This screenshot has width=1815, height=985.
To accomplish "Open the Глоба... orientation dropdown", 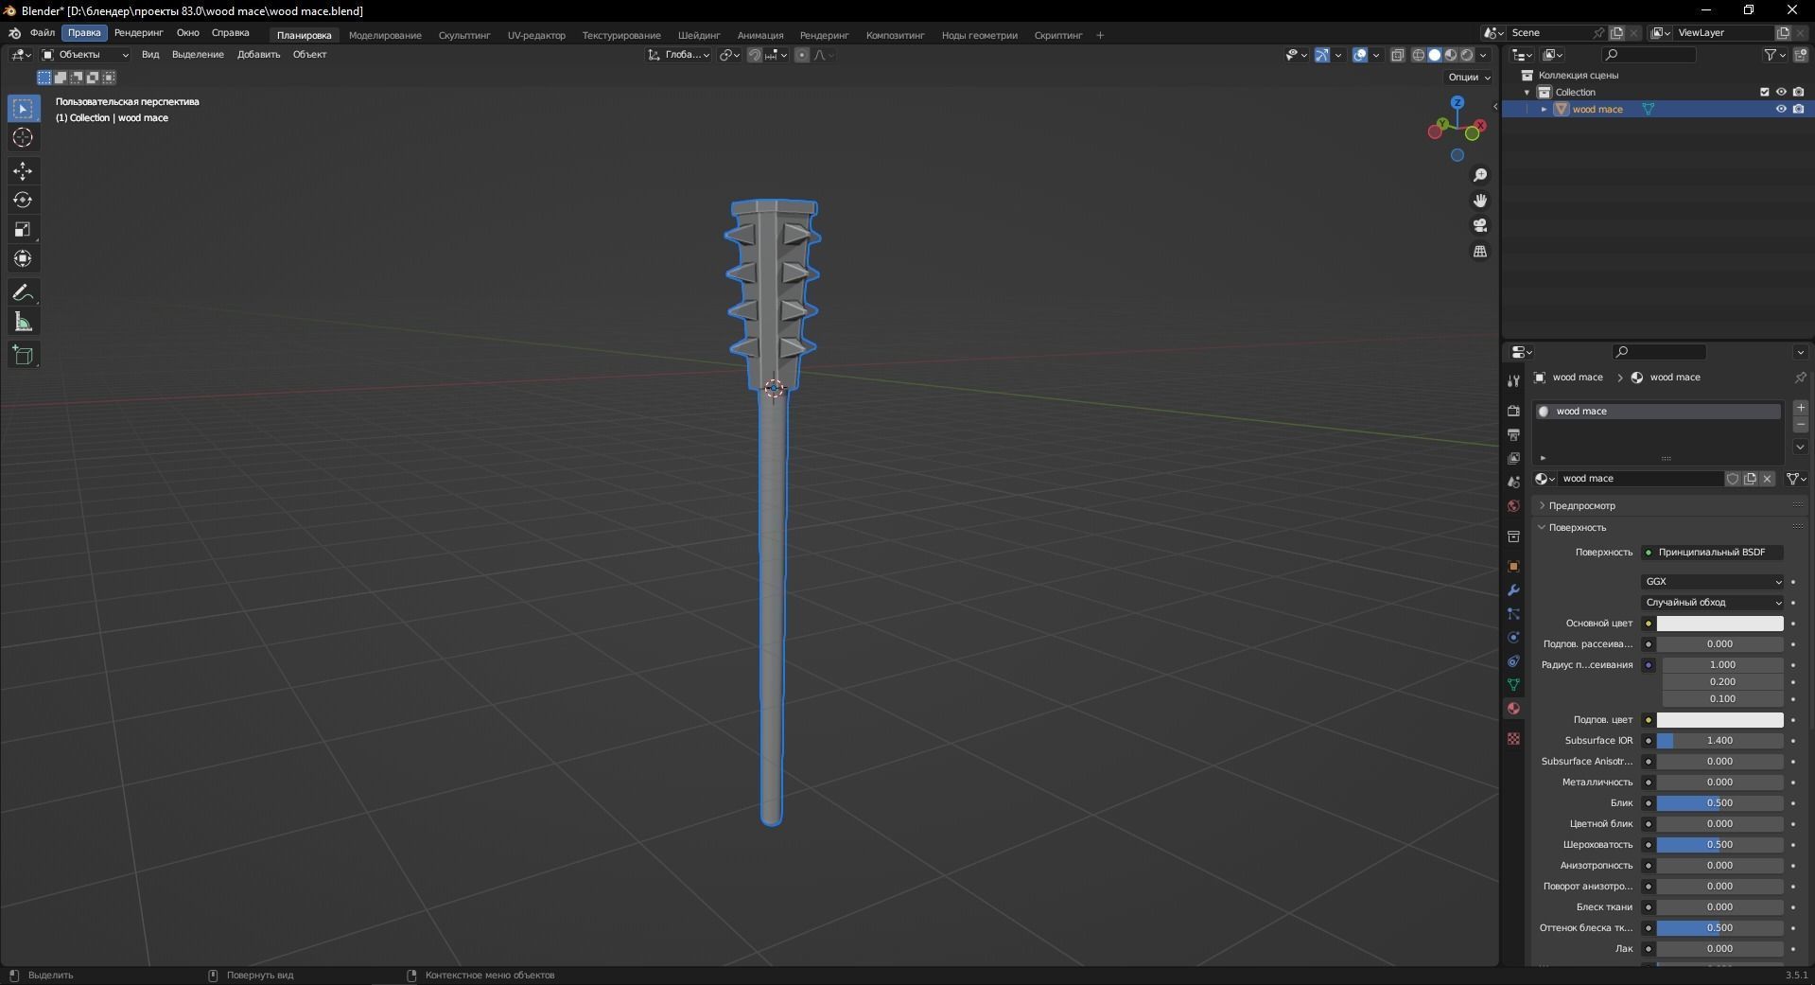I will [x=679, y=55].
